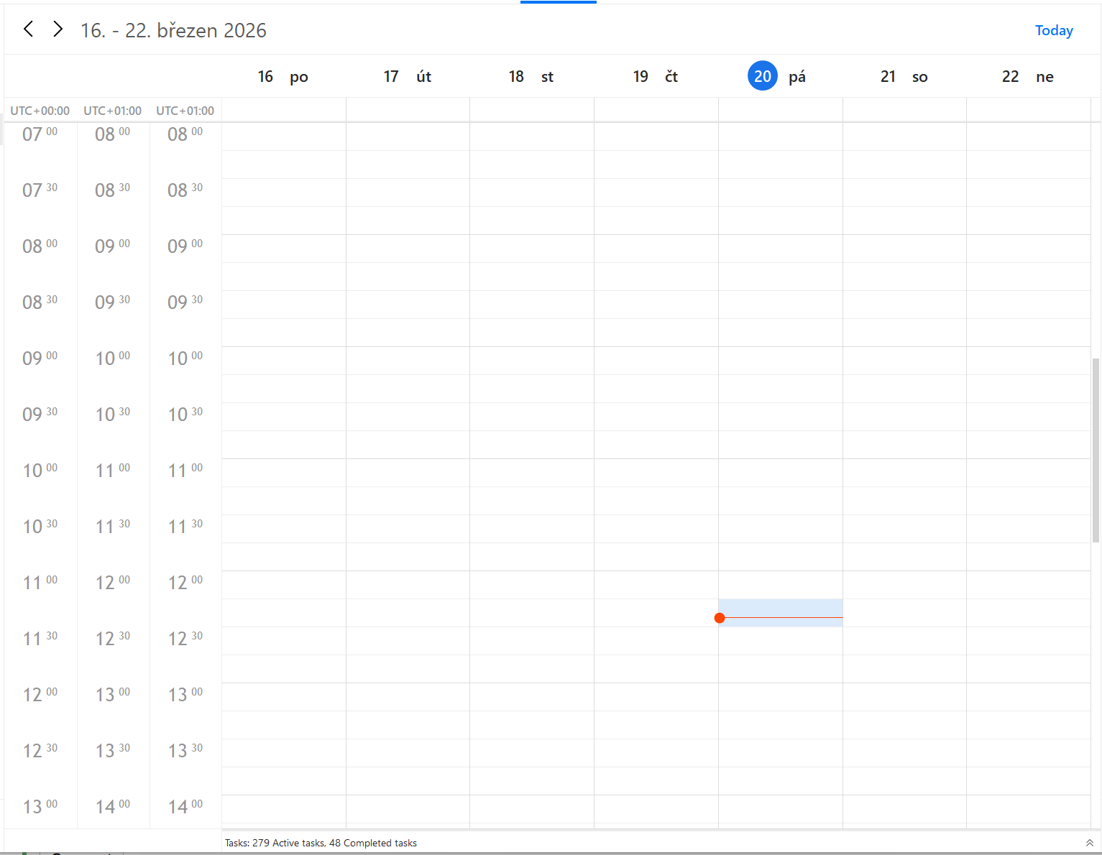Expand the tasks pane double chevron
This screenshot has height=855, width=1102.
tap(1089, 843)
